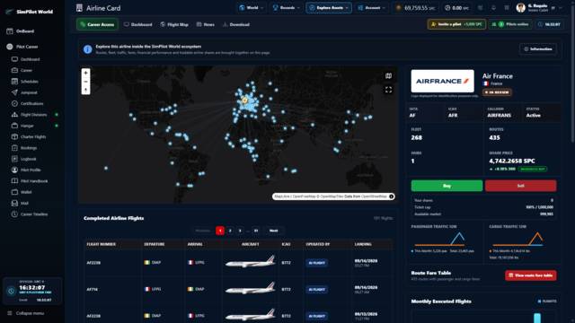Click the green Buy shares button
575x323 pixels.
coord(447,186)
